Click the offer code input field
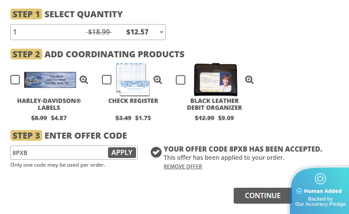 (59, 152)
